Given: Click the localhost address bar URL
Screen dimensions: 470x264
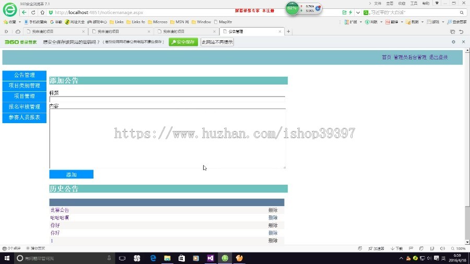Looking at the screenshot, I should pos(99,13).
